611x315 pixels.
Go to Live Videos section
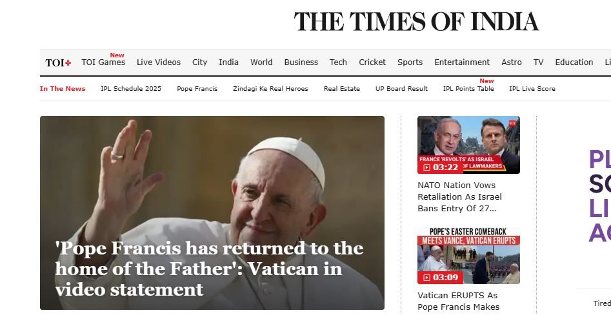pos(159,62)
